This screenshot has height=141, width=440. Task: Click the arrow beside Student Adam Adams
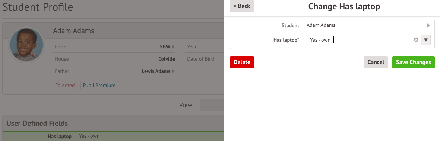(x=428, y=25)
